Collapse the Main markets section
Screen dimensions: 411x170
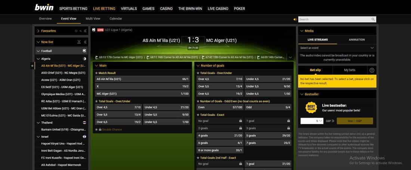pyautogui.click(x=96, y=65)
